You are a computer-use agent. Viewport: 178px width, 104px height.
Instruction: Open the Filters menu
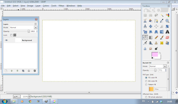coord(61,6)
